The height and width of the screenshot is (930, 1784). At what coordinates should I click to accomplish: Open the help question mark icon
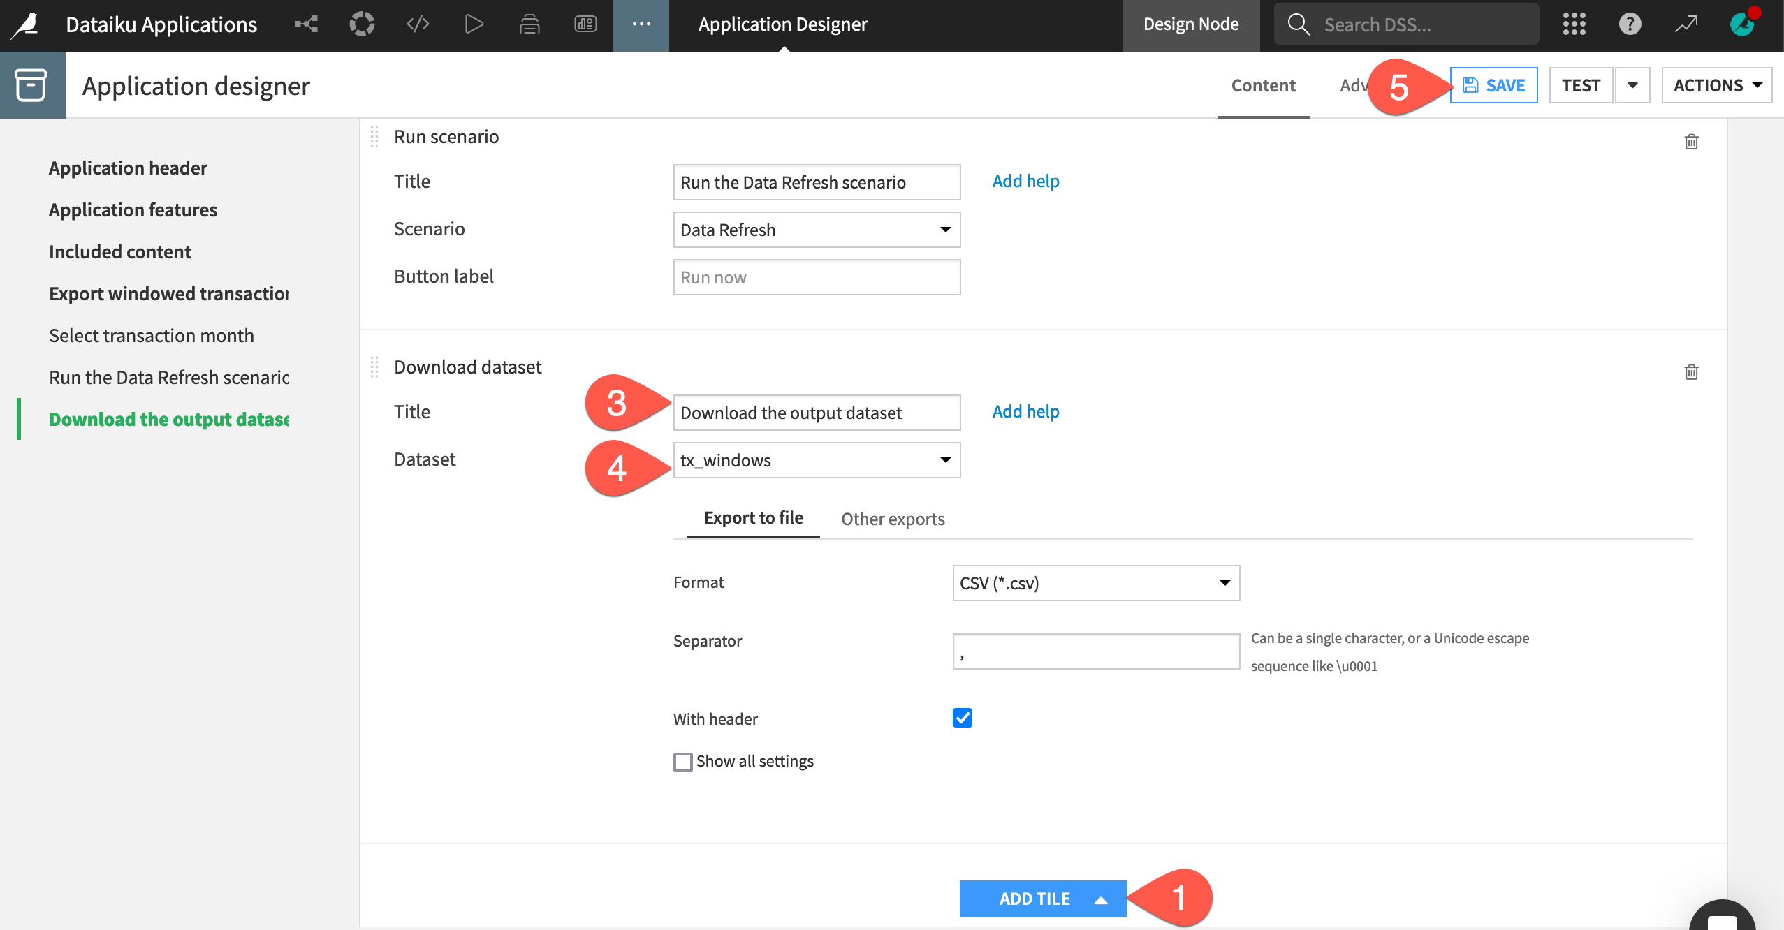(x=1630, y=24)
